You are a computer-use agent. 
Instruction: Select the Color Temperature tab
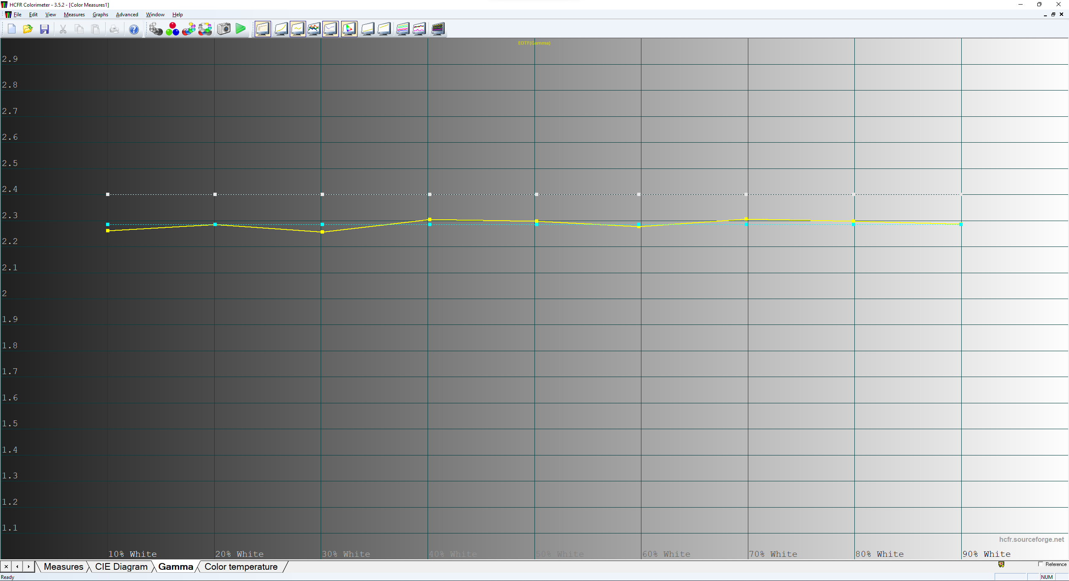(x=241, y=566)
